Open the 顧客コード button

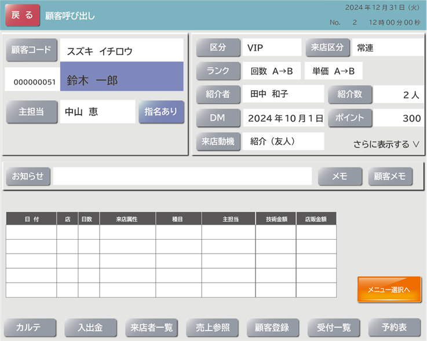point(32,50)
